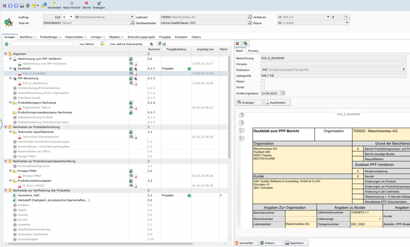This screenshot has width=410, height=247.
Task: Click the Anzeigen button
Action: 249,102
